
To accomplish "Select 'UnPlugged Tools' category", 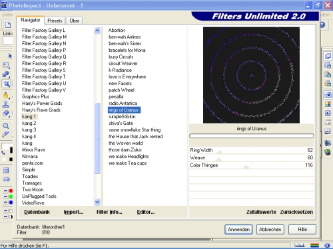I will pos(39,196).
